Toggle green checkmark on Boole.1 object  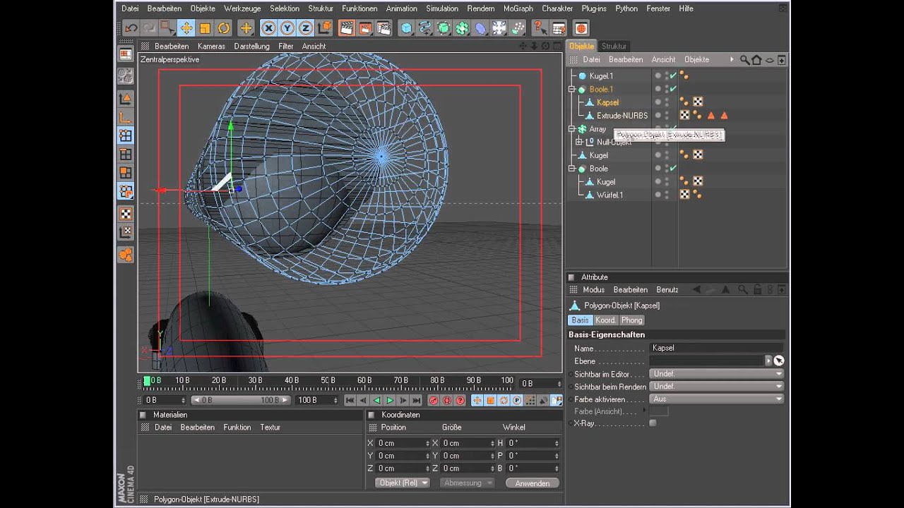(x=673, y=89)
